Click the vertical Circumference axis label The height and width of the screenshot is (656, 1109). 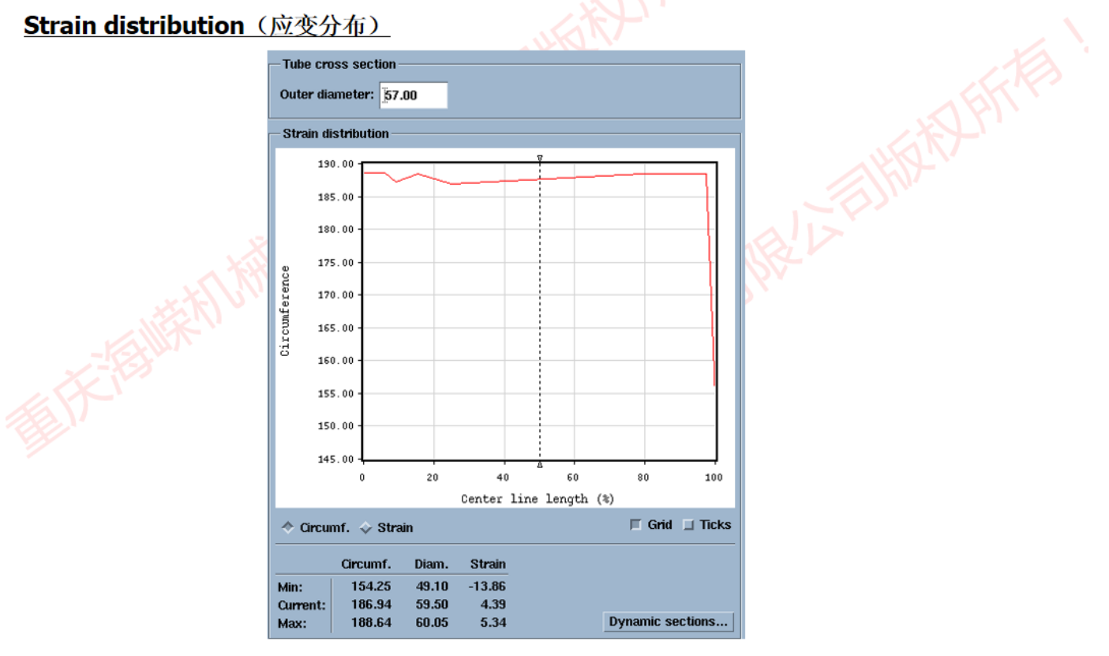pos(286,310)
